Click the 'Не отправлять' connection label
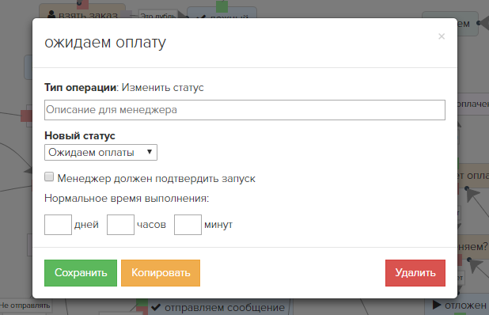489x315 pixels. pyautogui.click(x=25, y=306)
